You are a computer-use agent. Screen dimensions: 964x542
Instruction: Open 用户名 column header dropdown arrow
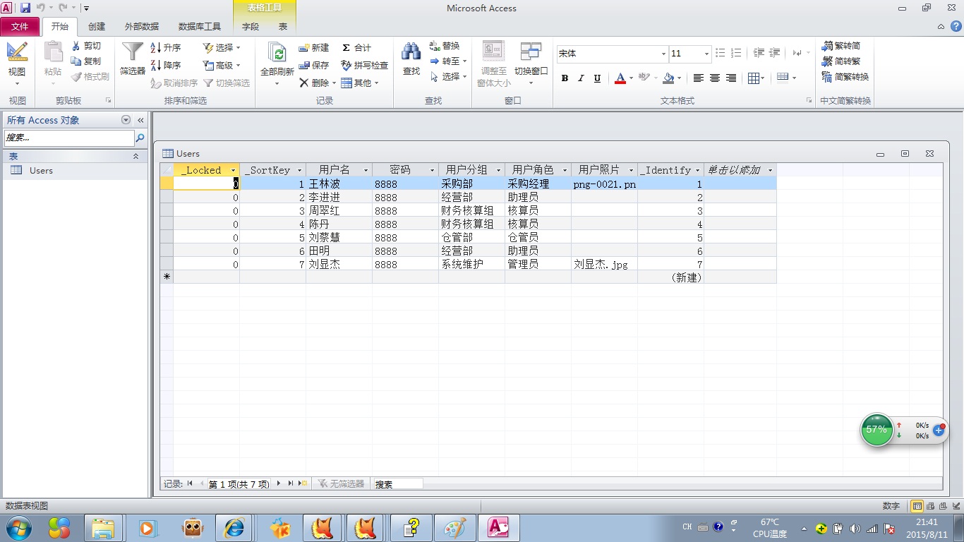click(366, 170)
